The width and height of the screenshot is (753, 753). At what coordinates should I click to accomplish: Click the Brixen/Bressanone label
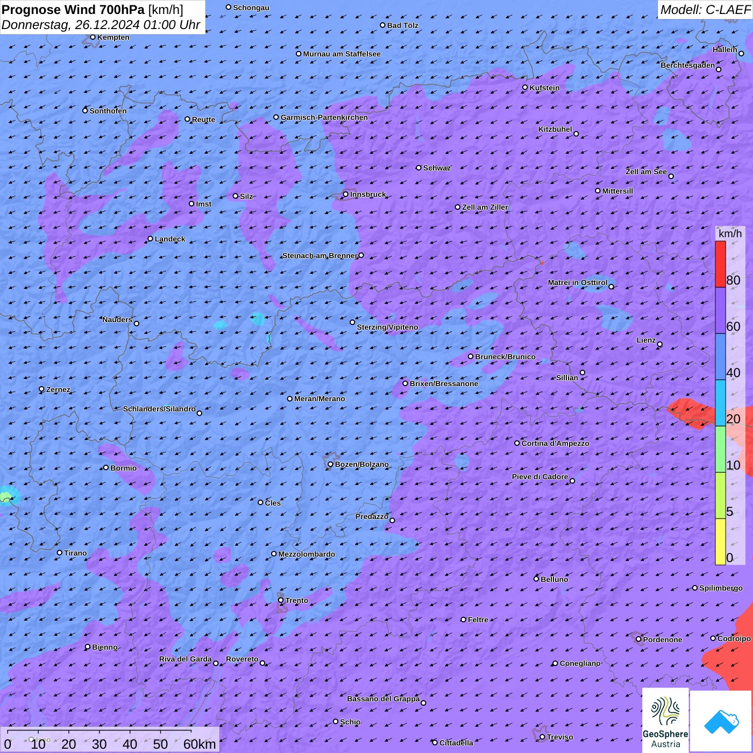click(x=444, y=383)
